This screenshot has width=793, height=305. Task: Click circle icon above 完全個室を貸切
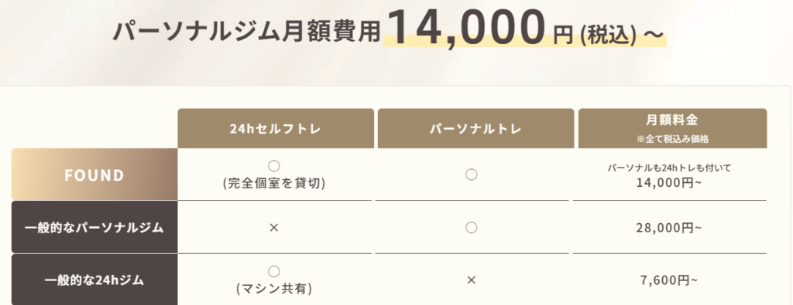coord(274,166)
